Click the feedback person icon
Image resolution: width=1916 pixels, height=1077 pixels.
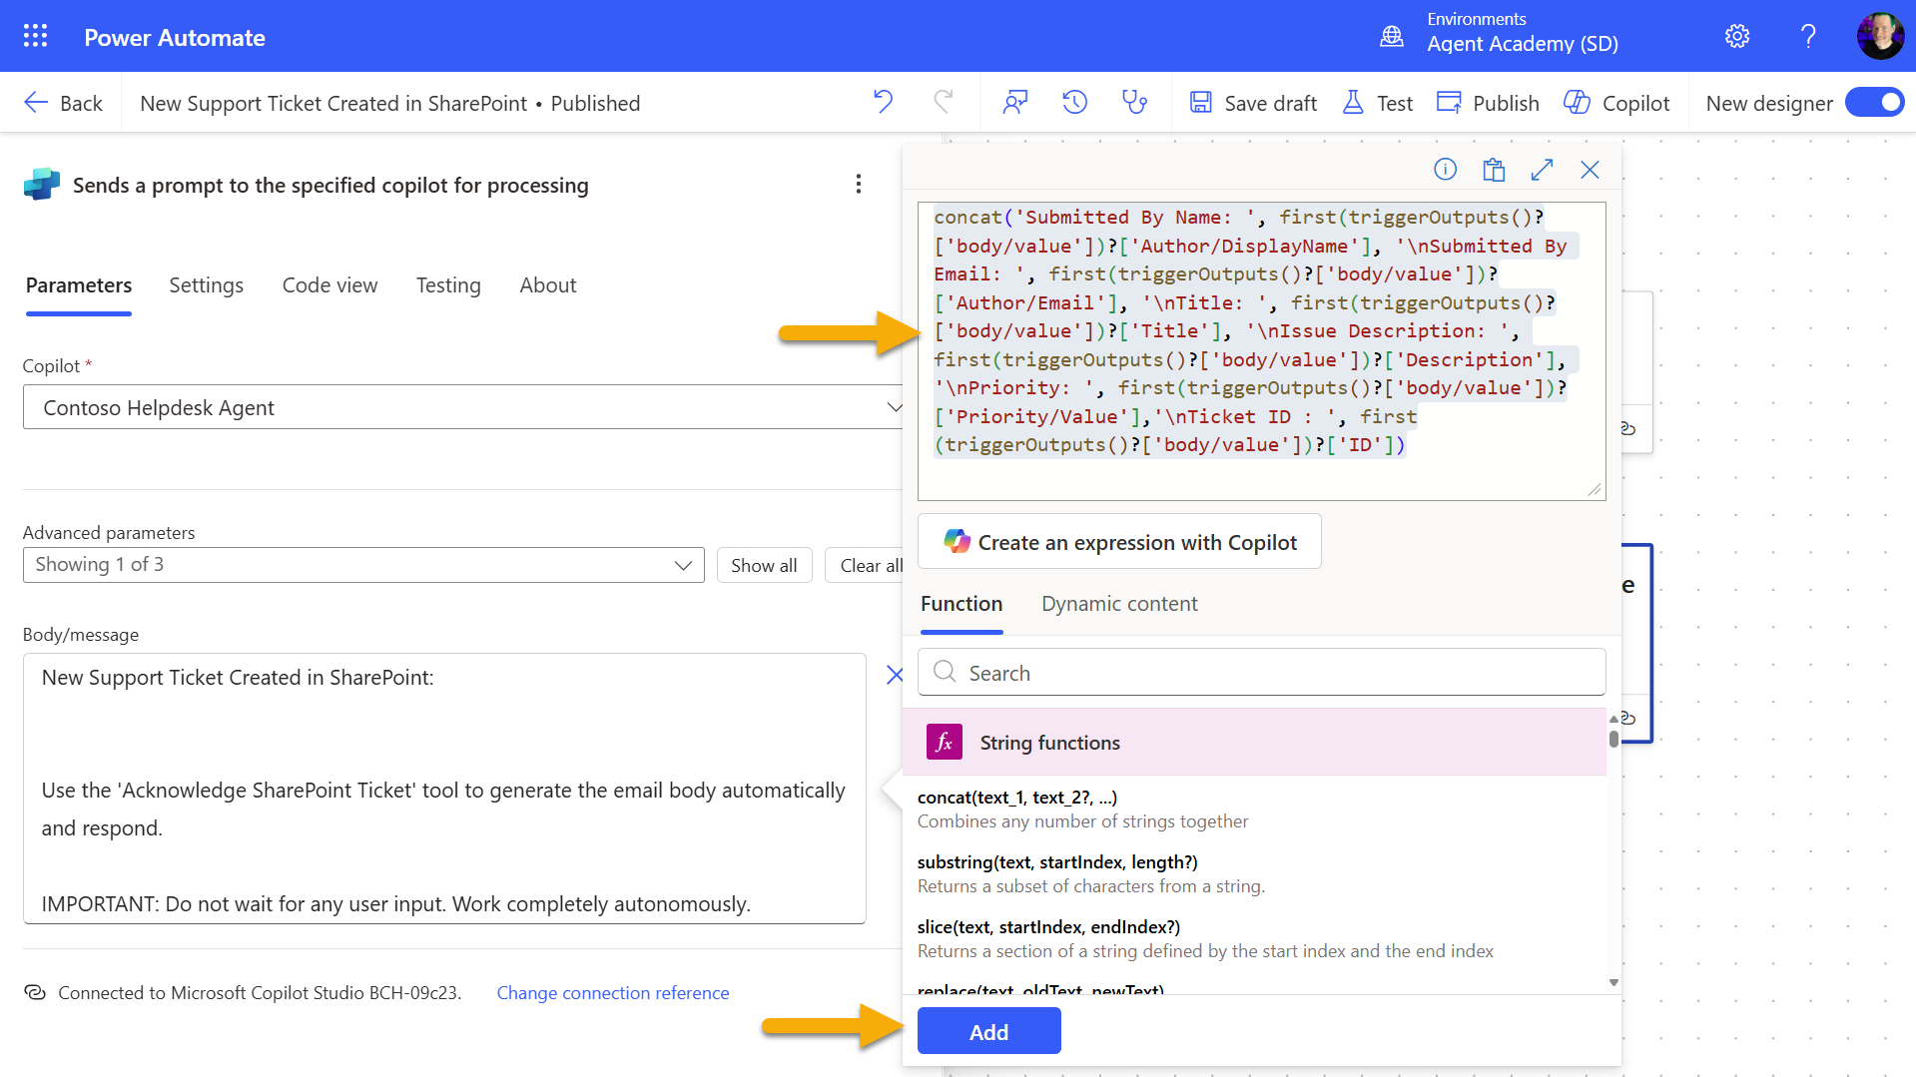pyautogui.click(x=1015, y=102)
